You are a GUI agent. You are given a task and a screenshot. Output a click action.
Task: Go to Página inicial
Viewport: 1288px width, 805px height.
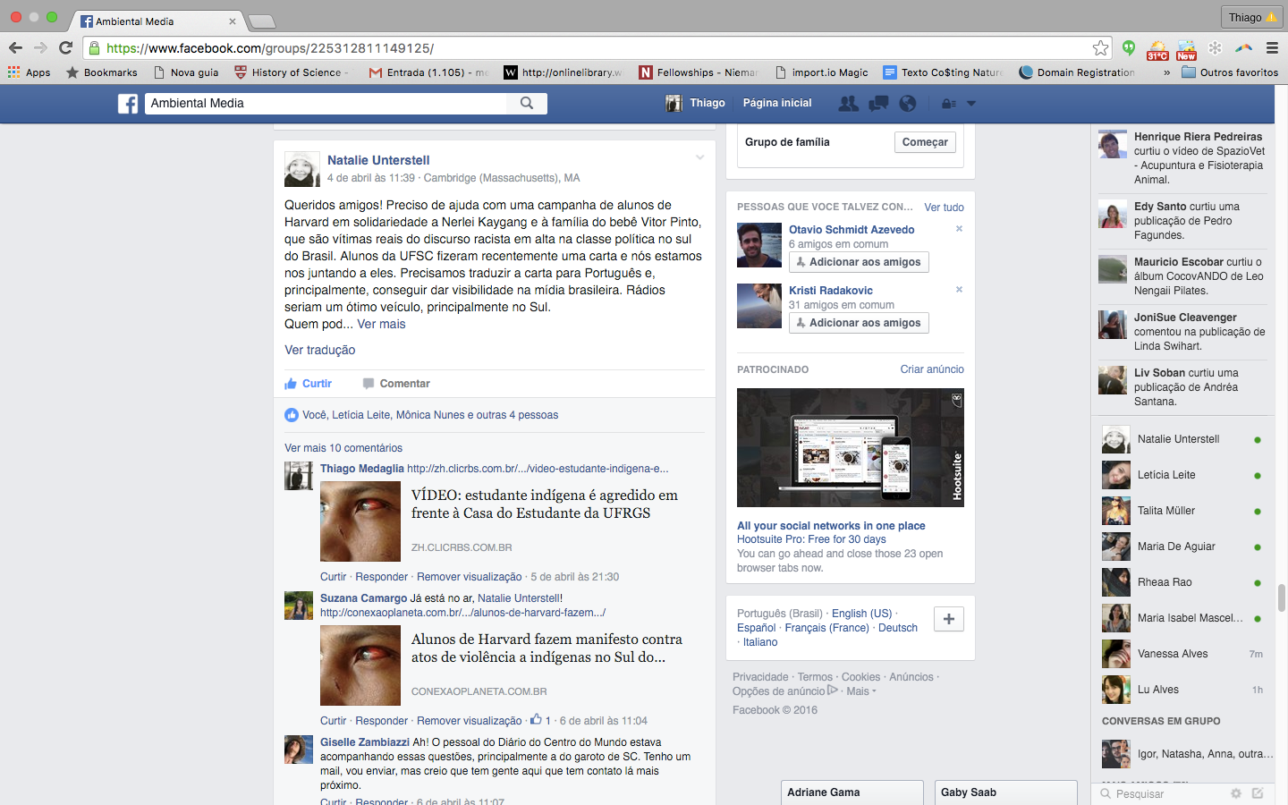pyautogui.click(x=777, y=103)
